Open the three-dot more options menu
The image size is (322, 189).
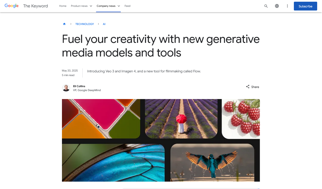point(287,6)
